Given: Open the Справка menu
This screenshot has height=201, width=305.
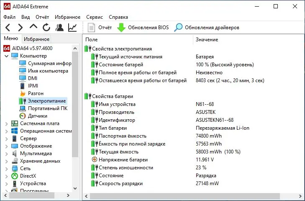Looking at the screenshot, I should tap(118, 17).
